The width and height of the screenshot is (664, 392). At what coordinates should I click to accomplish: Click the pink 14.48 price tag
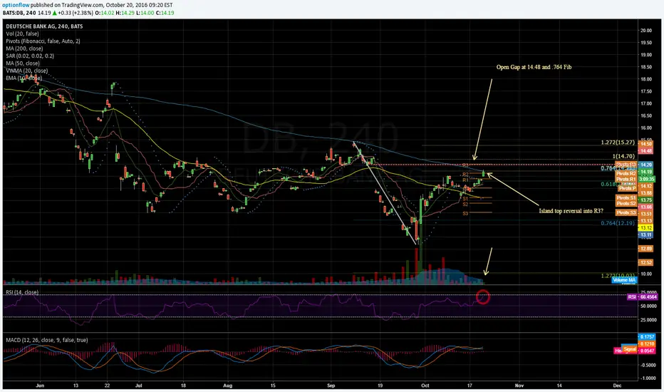(x=645, y=151)
